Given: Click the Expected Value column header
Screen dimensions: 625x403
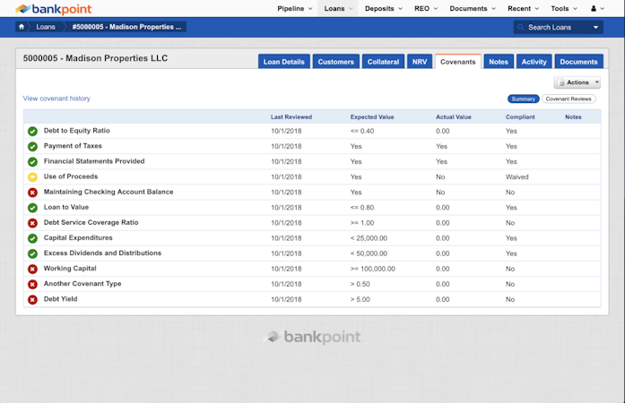Looking at the screenshot, I should pyautogui.click(x=372, y=117).
